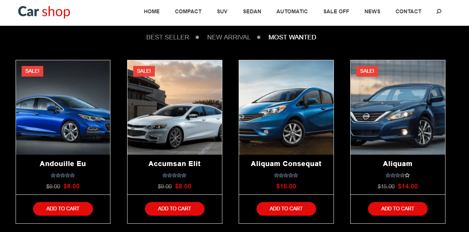Add Aliquam Consequat to cart

pos(286,208)
